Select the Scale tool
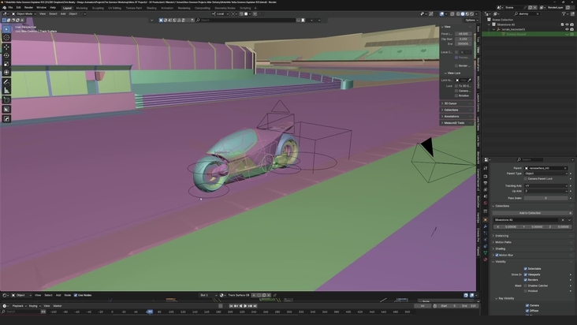 pyautogui.click(x=6, y=64)
